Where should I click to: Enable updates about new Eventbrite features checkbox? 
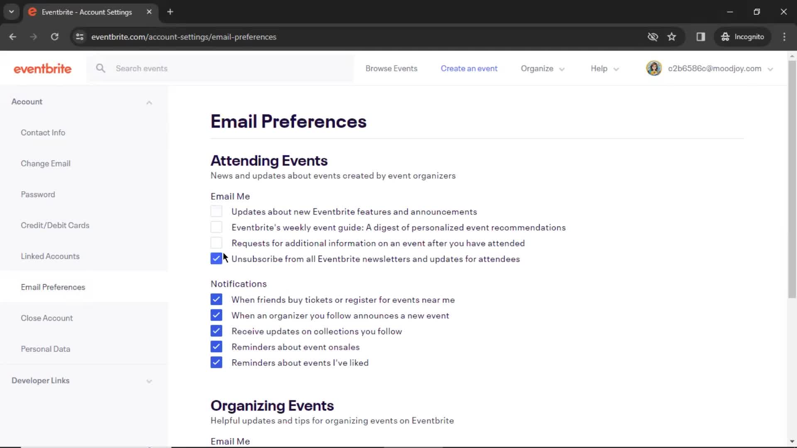coord(216,212)
